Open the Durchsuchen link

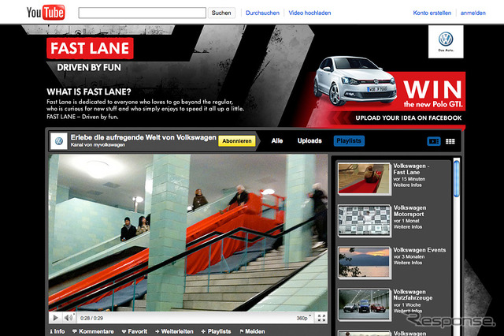coord(262,13)
